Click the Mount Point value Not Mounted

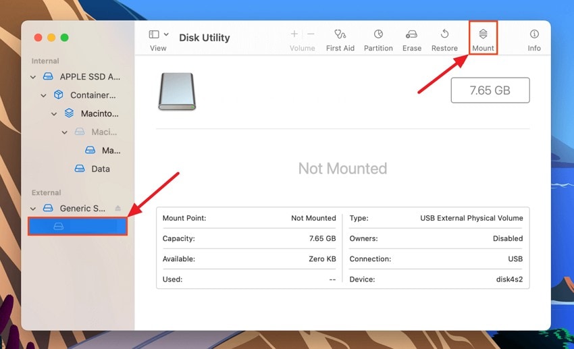tap(313, 218)
